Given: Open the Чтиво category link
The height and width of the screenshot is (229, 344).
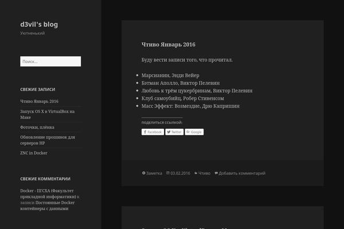Looking at the screenshot, I should click(x=204, y=173).
